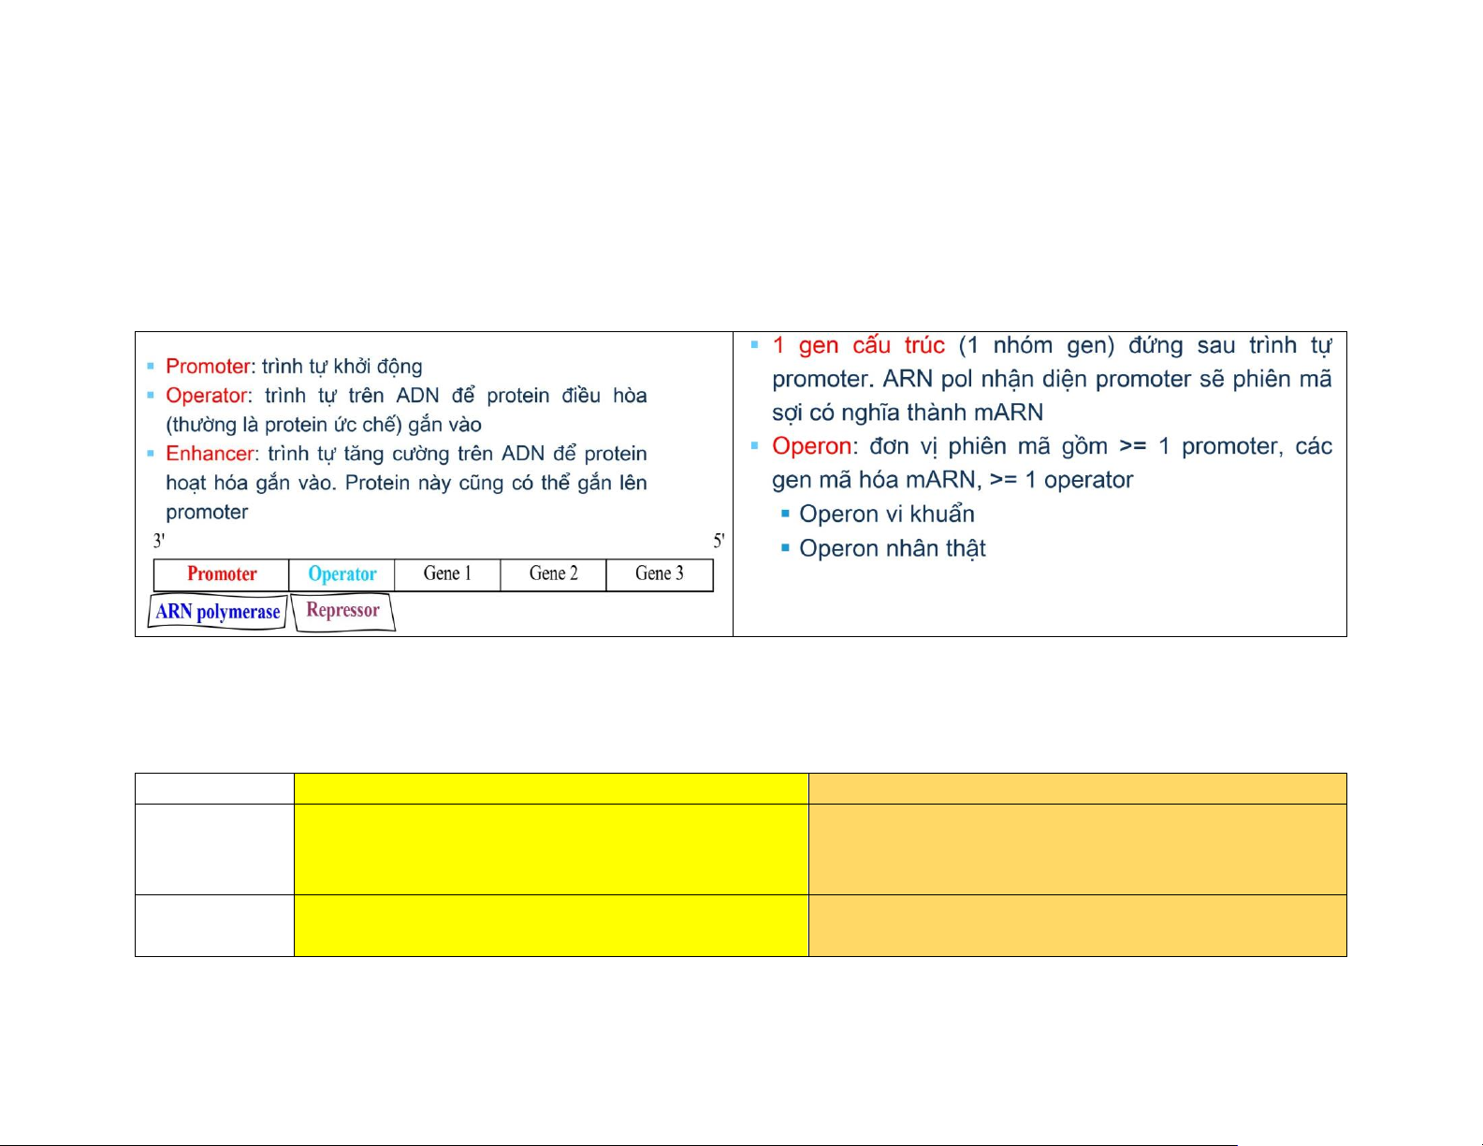The width and height of the screenshot is (1483, 1146).
Task: Select the Gene 3 box
Action: pos(659,574)
